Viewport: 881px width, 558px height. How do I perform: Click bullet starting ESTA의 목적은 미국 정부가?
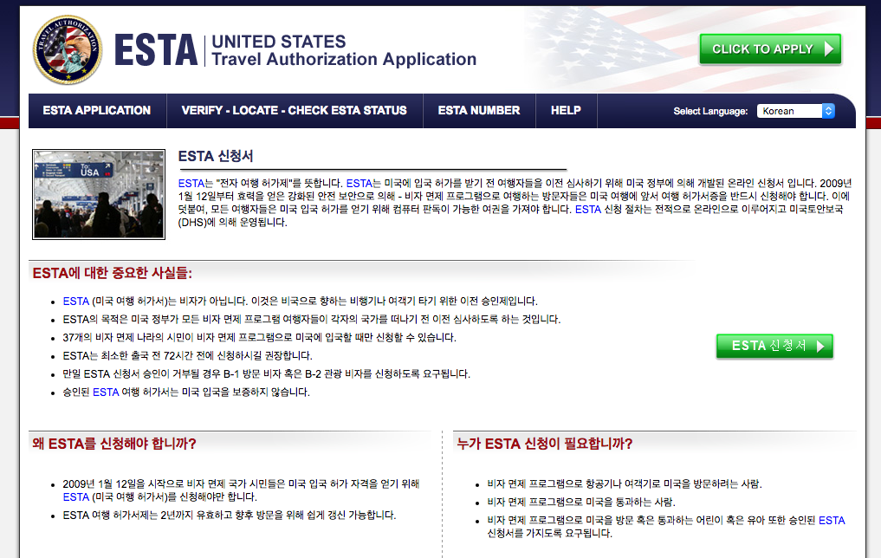tap(311, 319)
